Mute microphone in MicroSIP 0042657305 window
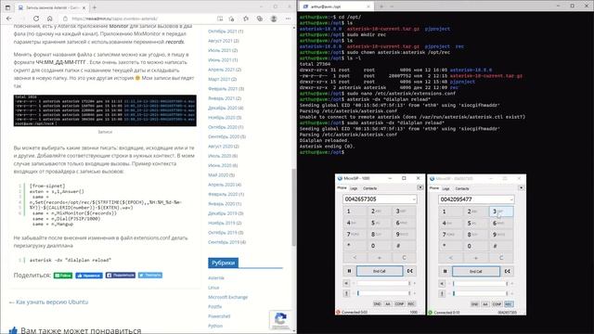 [x=442, y=293]
